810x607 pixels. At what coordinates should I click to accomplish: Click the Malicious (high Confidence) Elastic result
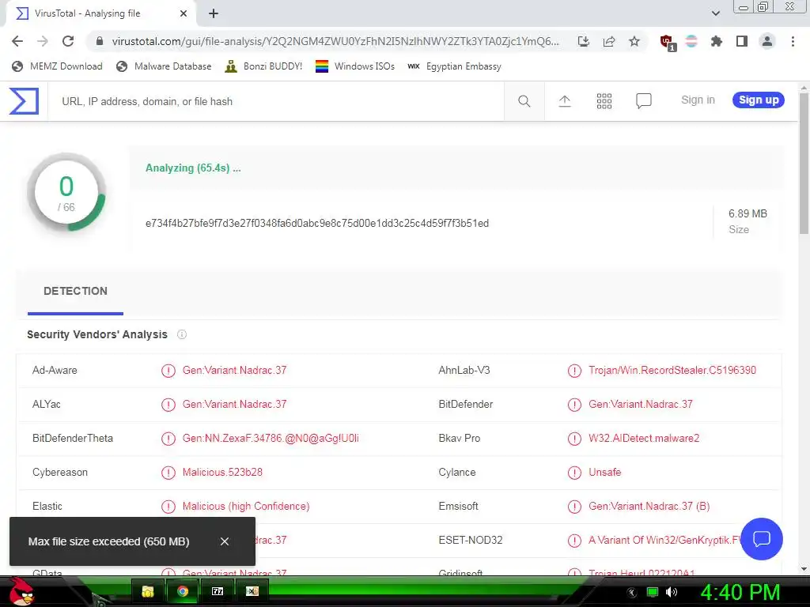(246, 507)
